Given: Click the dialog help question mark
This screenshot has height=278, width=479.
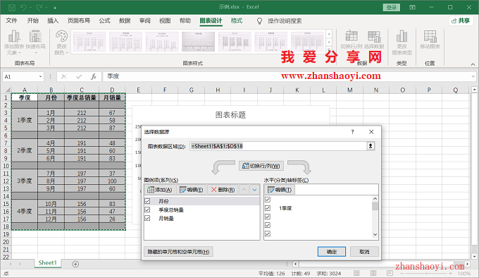Looking at the screenshot, I should coord(352,132).
